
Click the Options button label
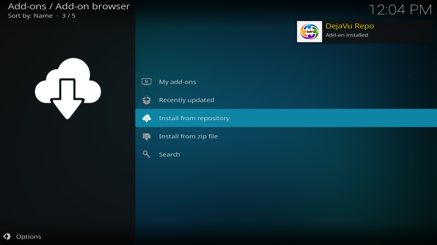pos(29,237)
